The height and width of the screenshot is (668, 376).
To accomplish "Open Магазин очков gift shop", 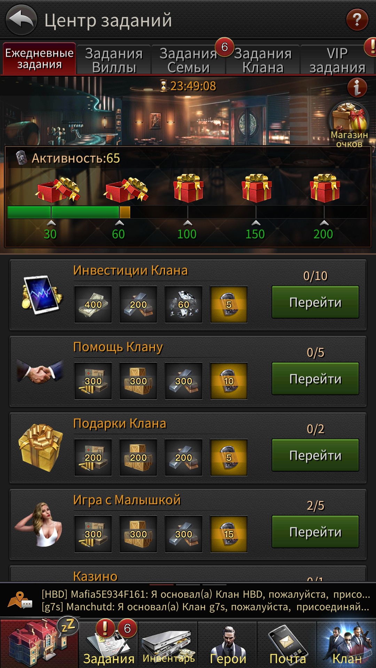I will [x=349, y=124].
